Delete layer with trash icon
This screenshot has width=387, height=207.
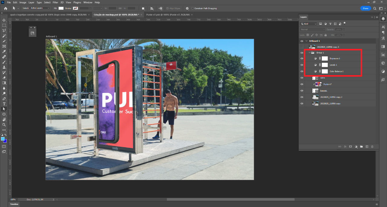[x=372, y=147]
